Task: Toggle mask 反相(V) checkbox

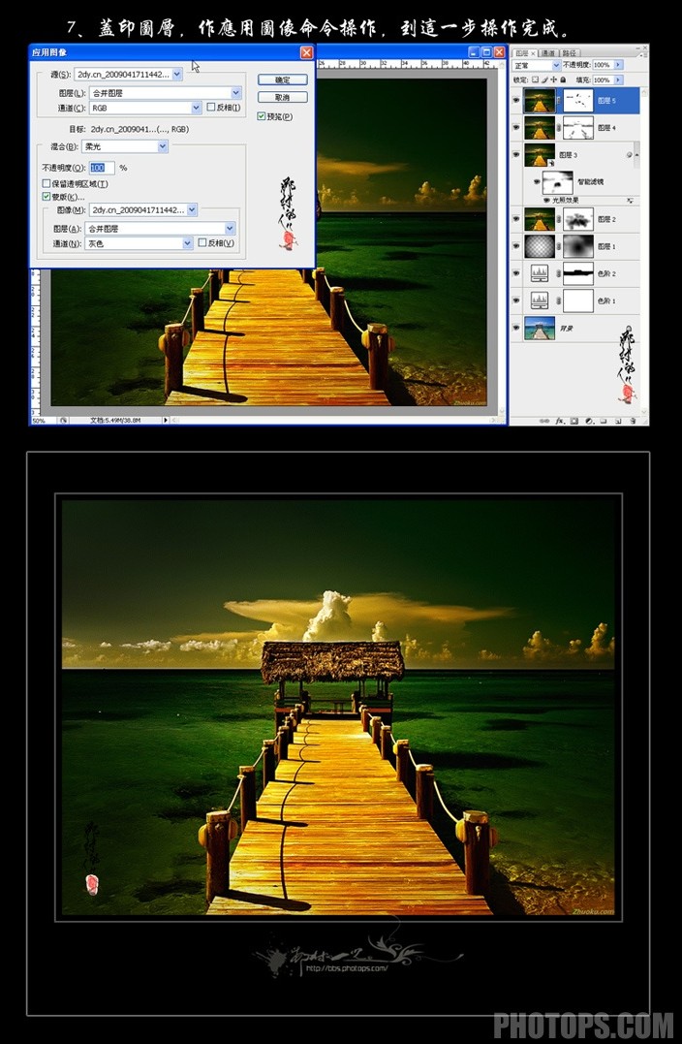Action: (202, 243)
